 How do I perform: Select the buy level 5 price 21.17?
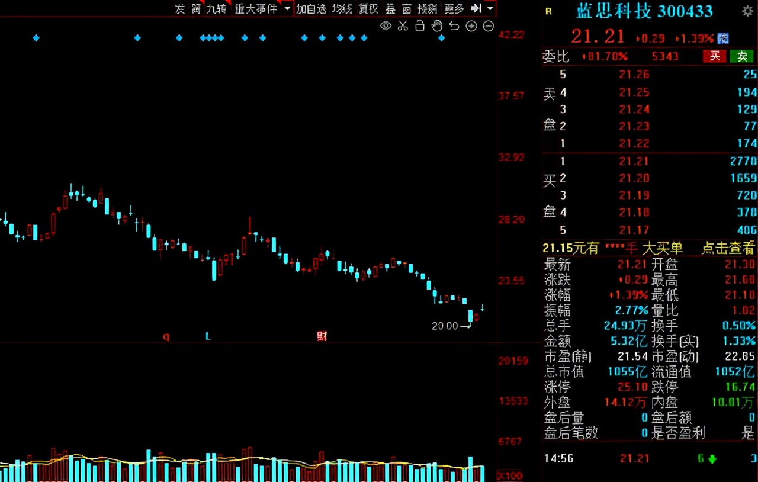click(x=634, y=230)
